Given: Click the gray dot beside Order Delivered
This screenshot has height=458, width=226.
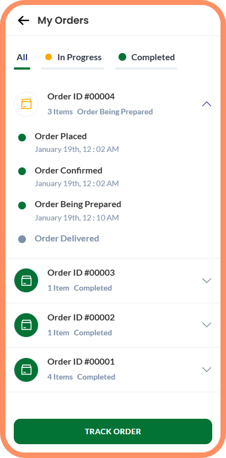Looking at the screenshot, I should click(22, 239).
